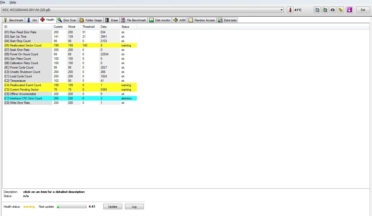Go to the Folder Usage tab
Screen dimensions: 372x216
pos(91,20)
